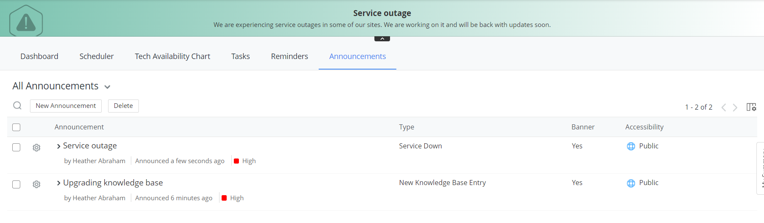
Task: Click the search magnifier icon
Action: click(x=17, y=105)
